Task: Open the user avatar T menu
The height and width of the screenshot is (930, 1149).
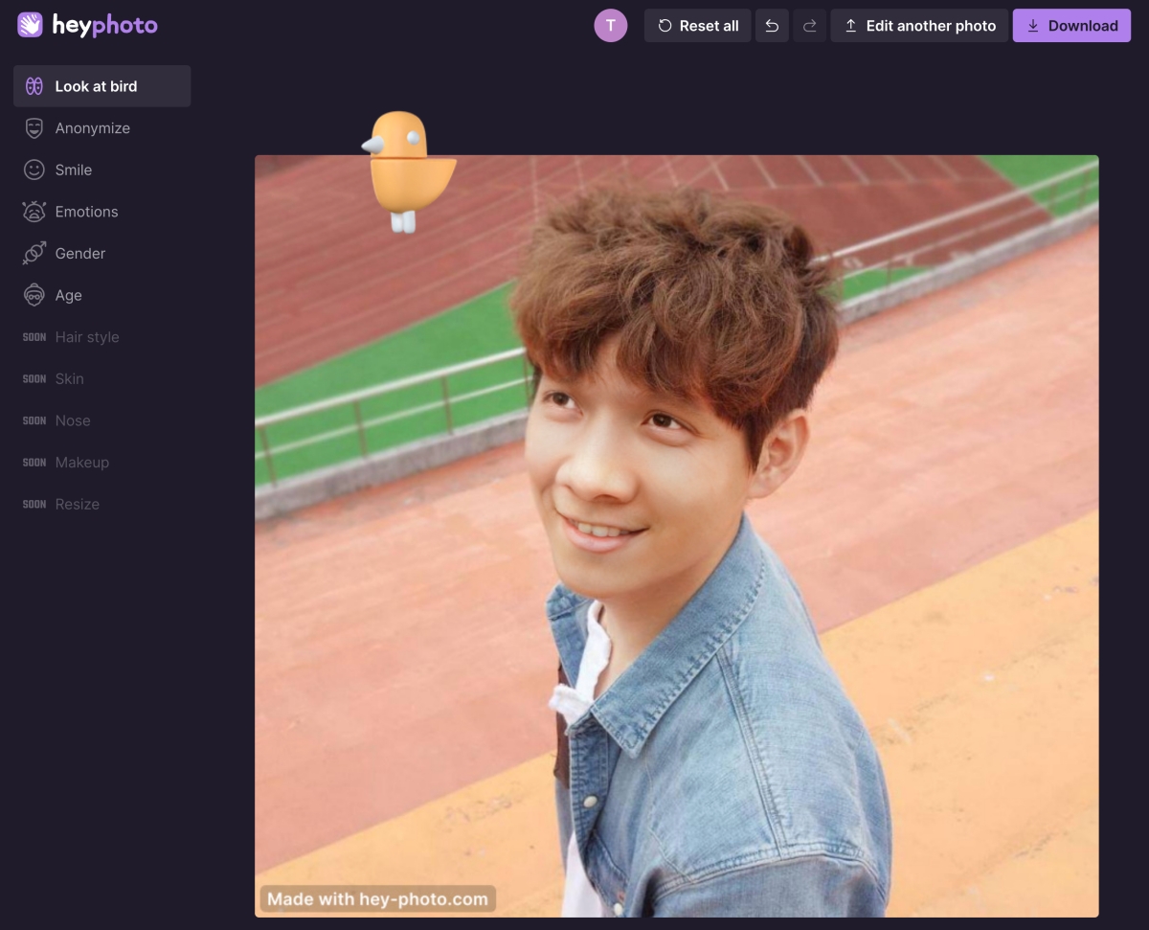Action: click(611, 26)
